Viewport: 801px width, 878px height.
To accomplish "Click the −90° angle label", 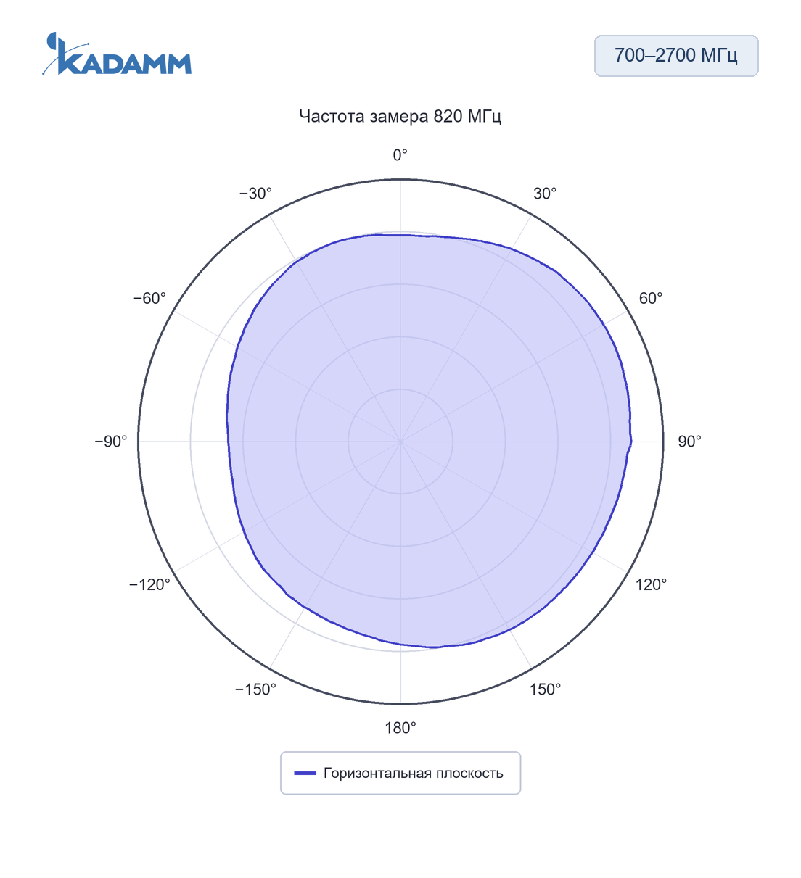I will tap(111, 442).
